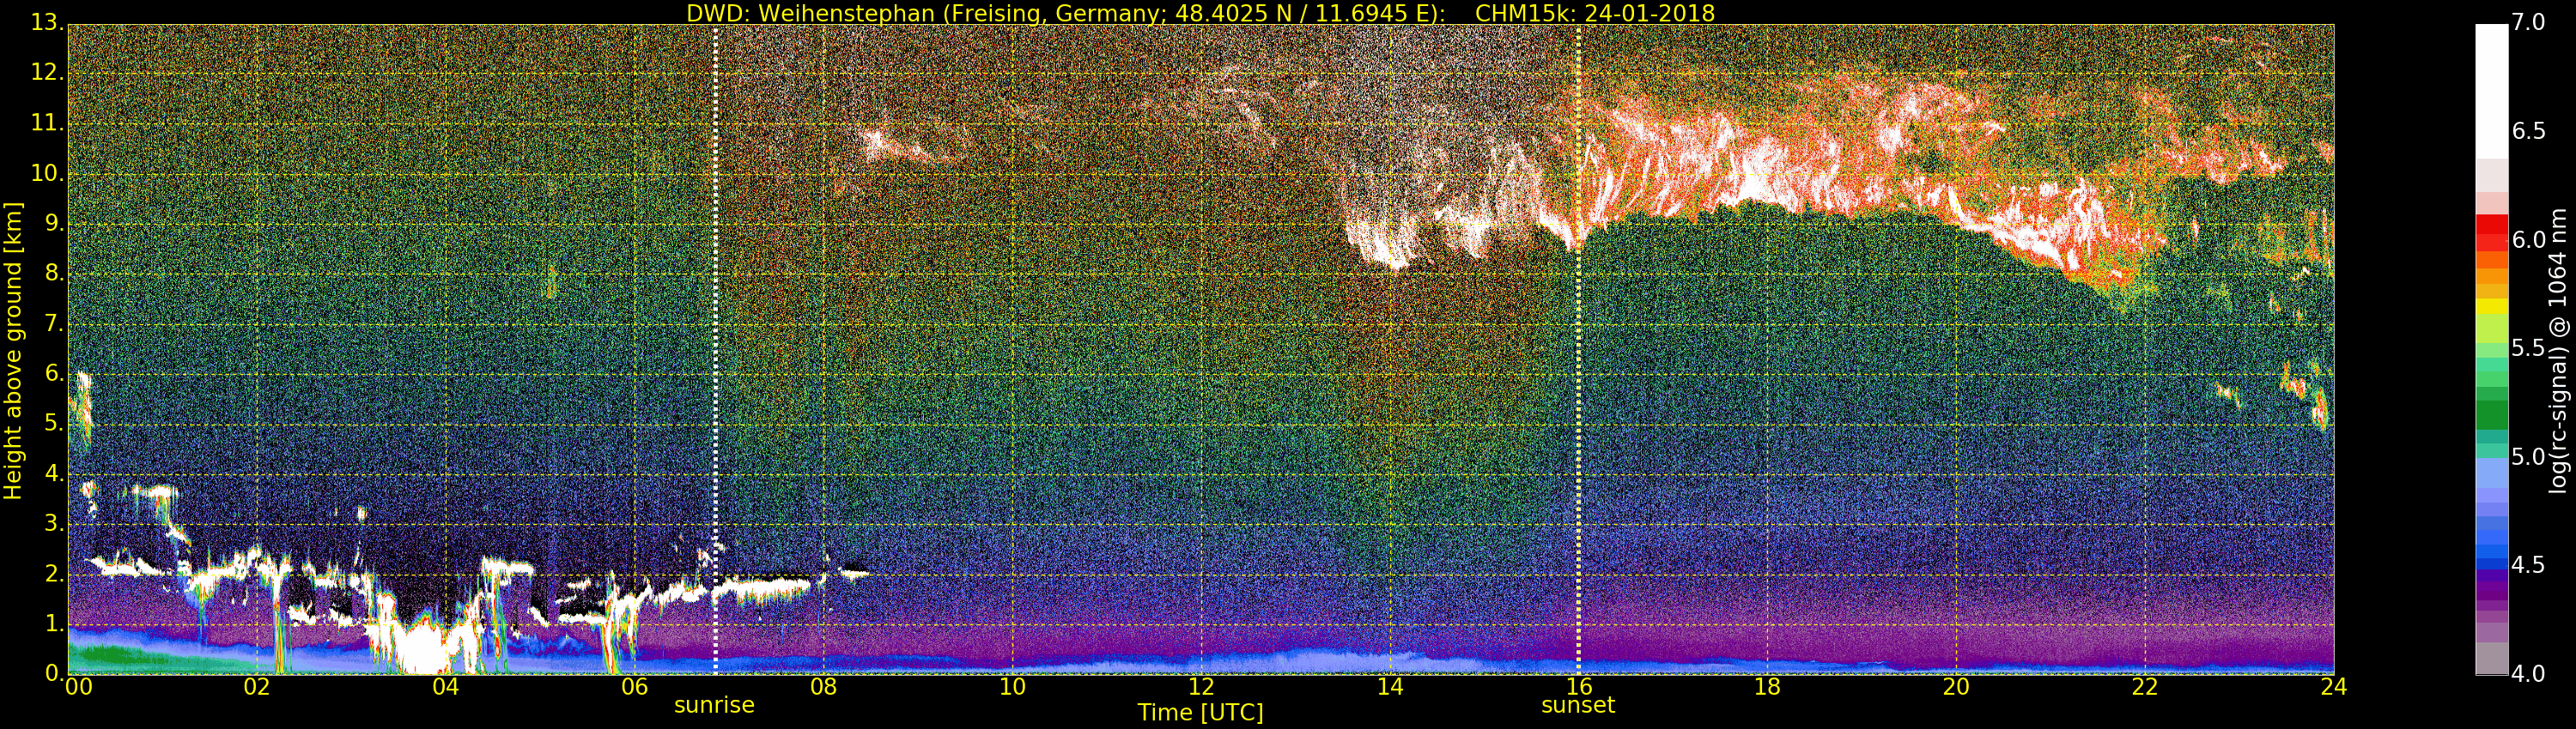Select the height axis tick '0.'
The image size is (2576, 729).
point(54,672)
